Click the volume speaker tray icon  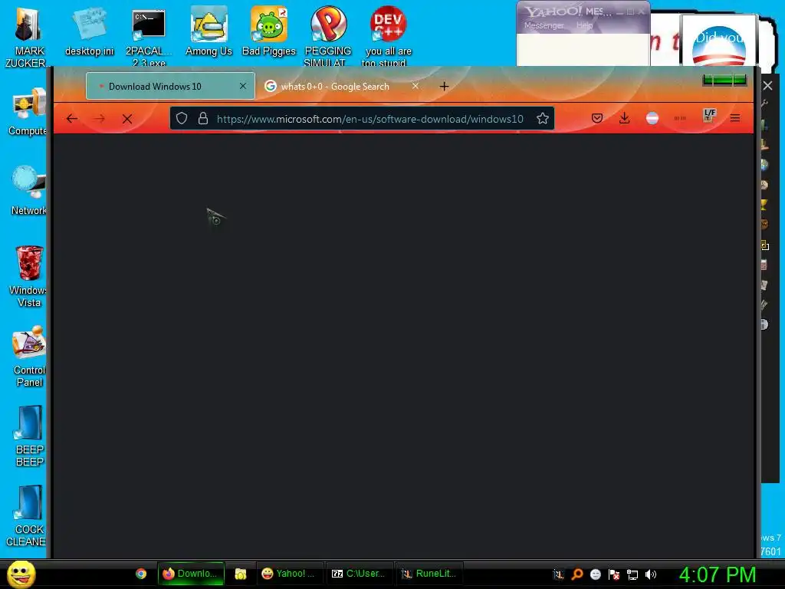click(x=650, y=574)
